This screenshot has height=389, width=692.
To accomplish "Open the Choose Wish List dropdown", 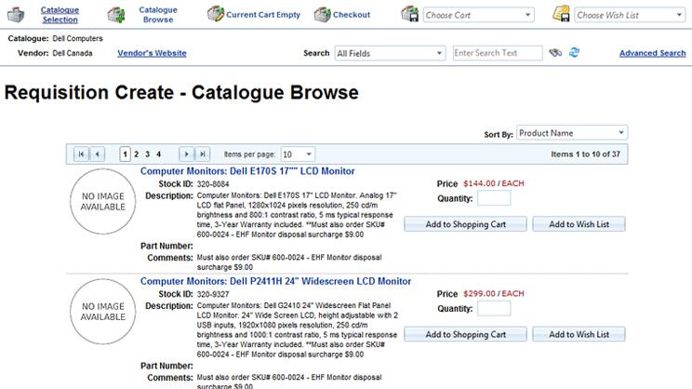I will coord(630,15).
